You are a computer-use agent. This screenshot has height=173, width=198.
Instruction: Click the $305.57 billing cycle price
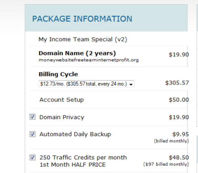pyautogui.click(x=177, y=83)
